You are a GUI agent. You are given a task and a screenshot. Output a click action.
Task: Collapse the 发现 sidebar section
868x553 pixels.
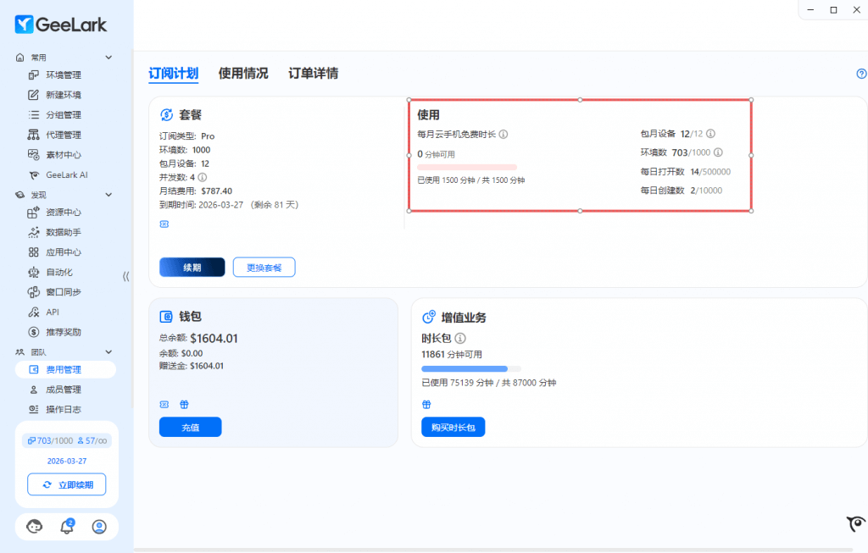click(x=108, y=195)
